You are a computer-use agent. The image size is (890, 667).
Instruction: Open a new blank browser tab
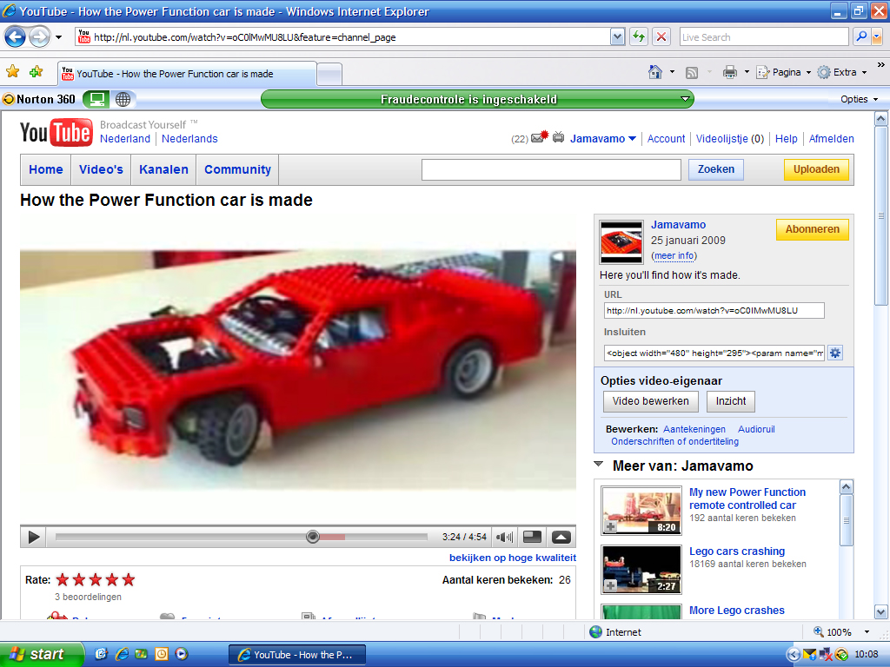[329, 75]
